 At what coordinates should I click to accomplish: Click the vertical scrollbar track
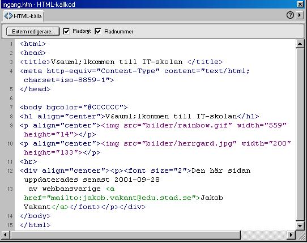tap(300, 135)
